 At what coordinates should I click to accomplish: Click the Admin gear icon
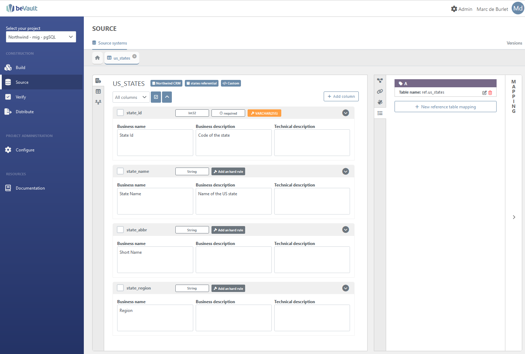[x=454, y=9]
